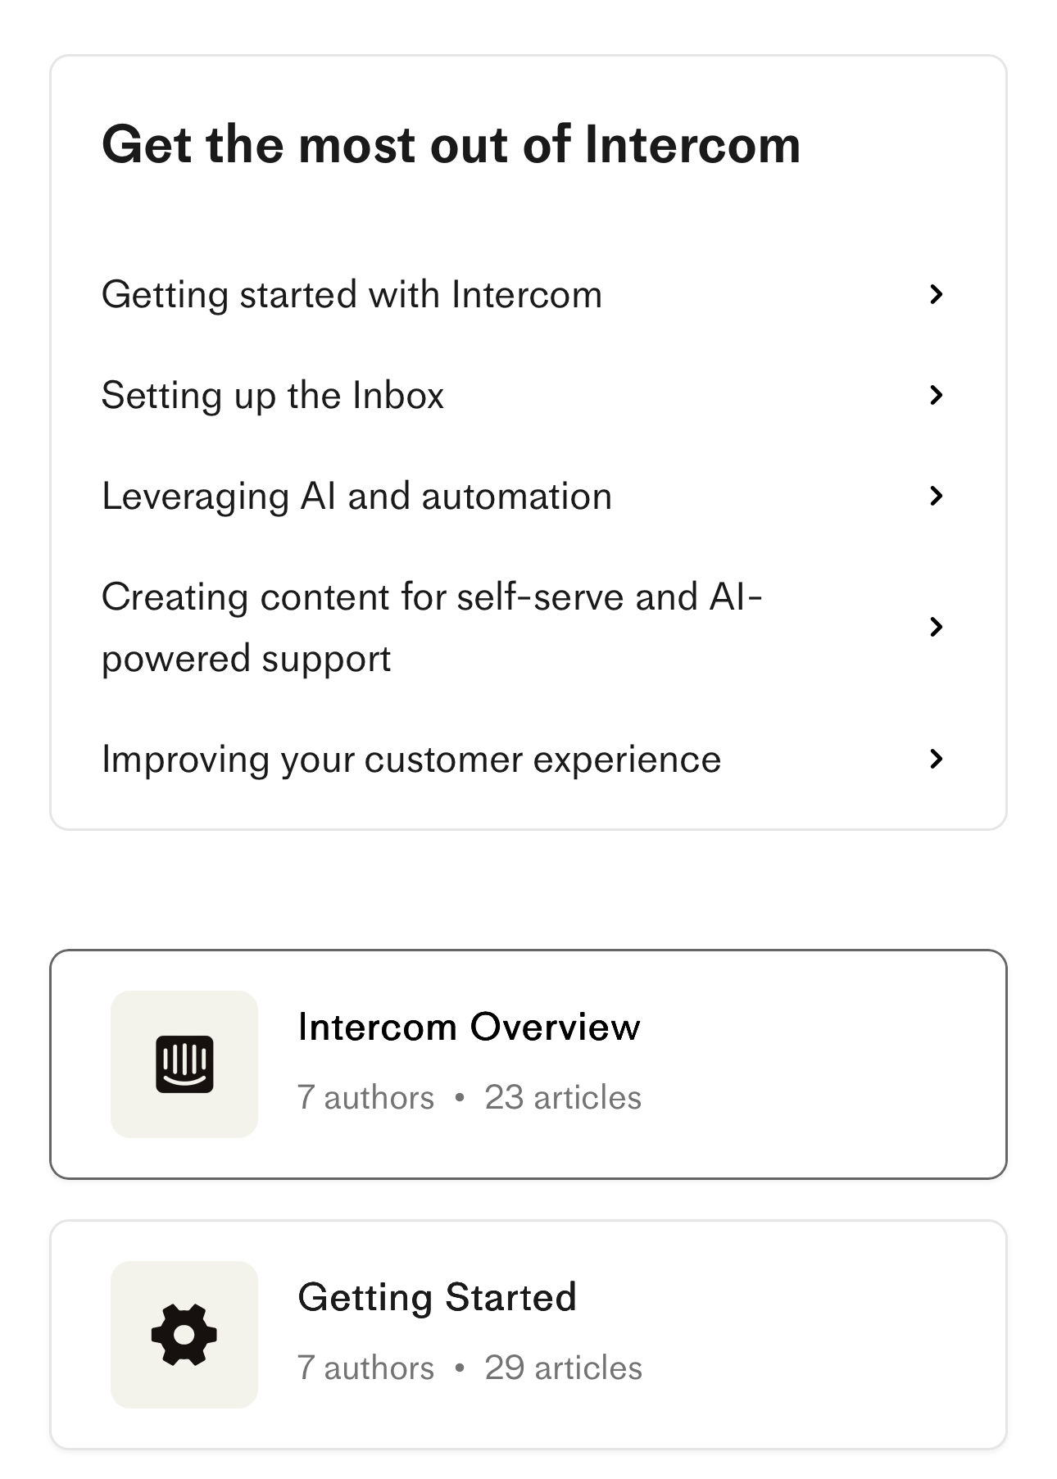Open the Getting Started collection title
Viewport: 1057px width, 1479px height.
point(437,1297)
